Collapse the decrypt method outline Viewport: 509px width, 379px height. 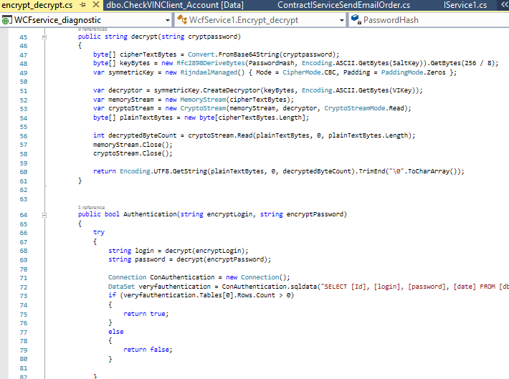[44, 37]
